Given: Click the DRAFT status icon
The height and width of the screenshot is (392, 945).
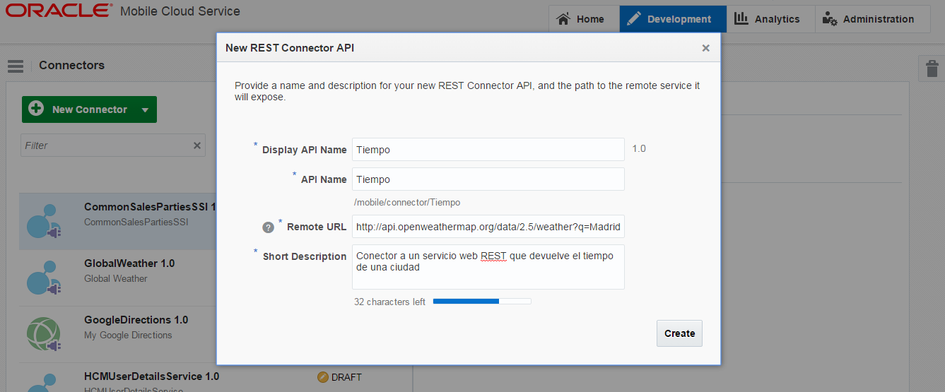Looking at the screenshot, I should (x=323, y=377).
